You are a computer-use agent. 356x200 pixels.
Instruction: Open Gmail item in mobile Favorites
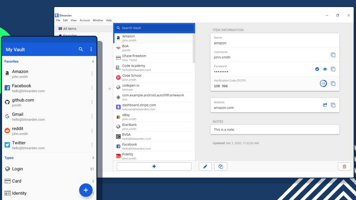(49, 117)
